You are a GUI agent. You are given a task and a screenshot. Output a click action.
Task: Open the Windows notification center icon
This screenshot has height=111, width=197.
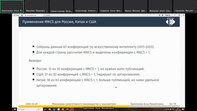(x=183, y=109)
